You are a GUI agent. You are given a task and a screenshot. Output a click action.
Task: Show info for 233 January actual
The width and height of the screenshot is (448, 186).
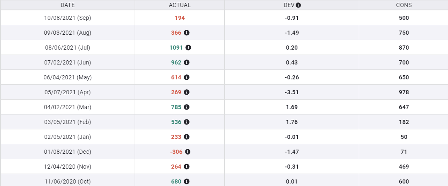click(187, 137)
